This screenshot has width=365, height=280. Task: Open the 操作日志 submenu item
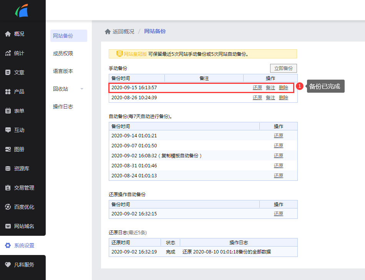(x=63, y=107)
